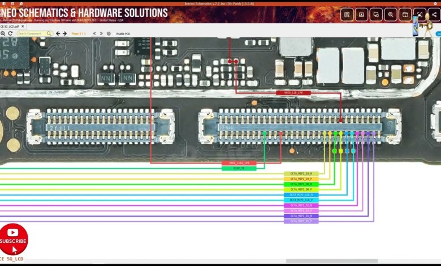This screenshot has width=441, height=266.
Task: Click the refresh arrow toolbar icon
Action: click(10, 33)
